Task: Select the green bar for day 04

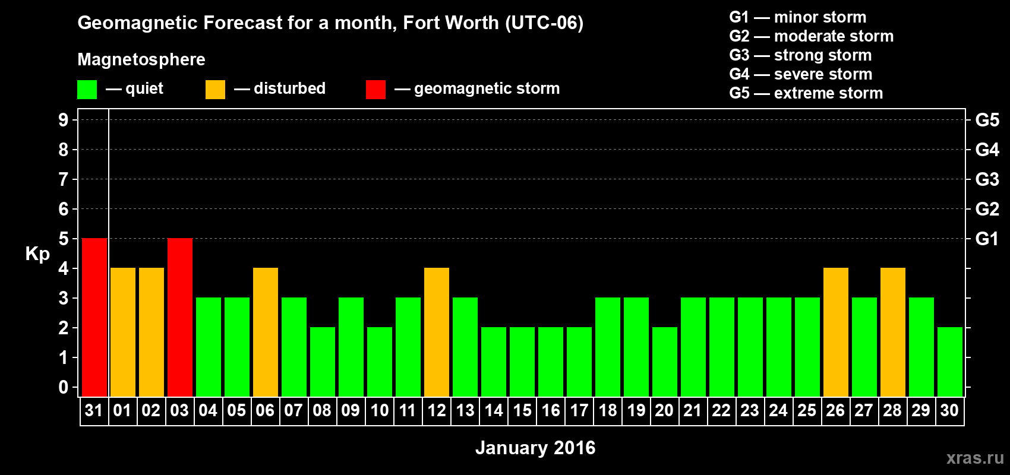Action: (x=209, y=347)
